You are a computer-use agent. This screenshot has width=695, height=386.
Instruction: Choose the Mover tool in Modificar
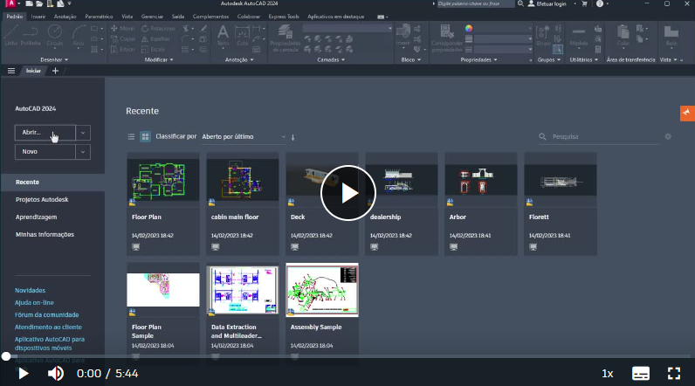coord(122,28)
